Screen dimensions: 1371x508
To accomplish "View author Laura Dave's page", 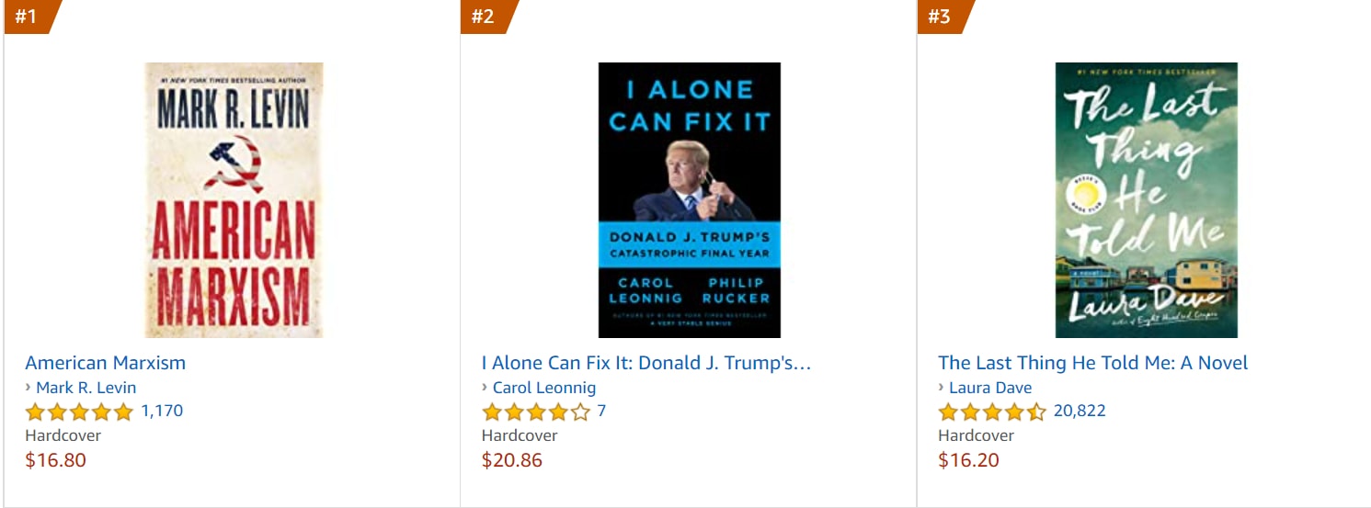I will [x=990, y=388].
